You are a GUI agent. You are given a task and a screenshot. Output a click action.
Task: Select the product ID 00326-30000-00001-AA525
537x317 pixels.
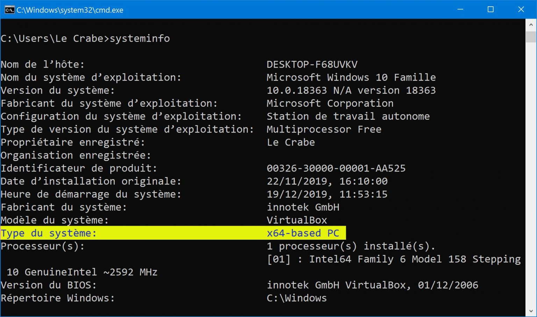pyautogui.click(x=336, y=168)
